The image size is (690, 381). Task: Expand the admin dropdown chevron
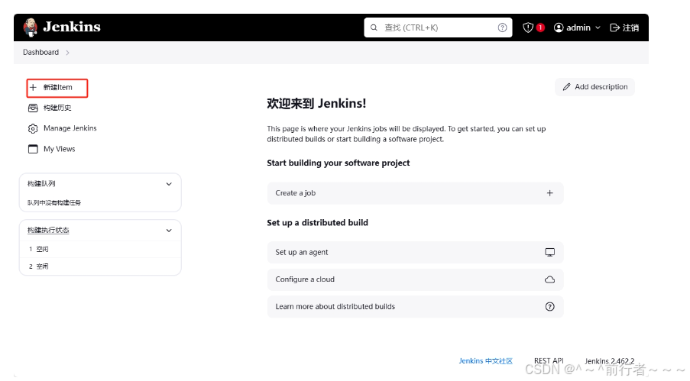pos(598,27)
